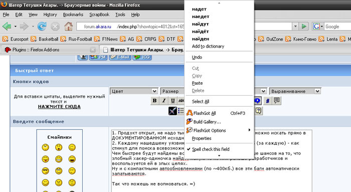Open the Размер size dropdown
This screenshot has height=192, width=351.
pyautogui.click(x=172, y=91)
